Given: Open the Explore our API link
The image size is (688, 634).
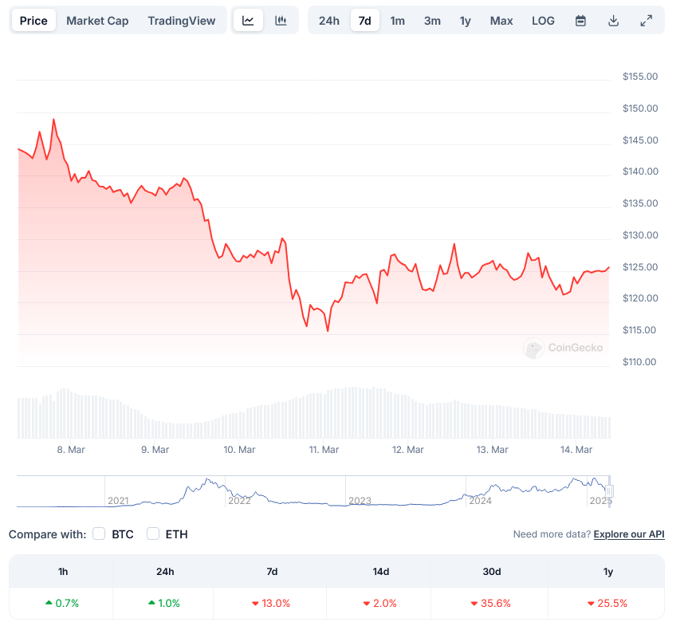Looking at the screenshot, I should tap(629, 534).
